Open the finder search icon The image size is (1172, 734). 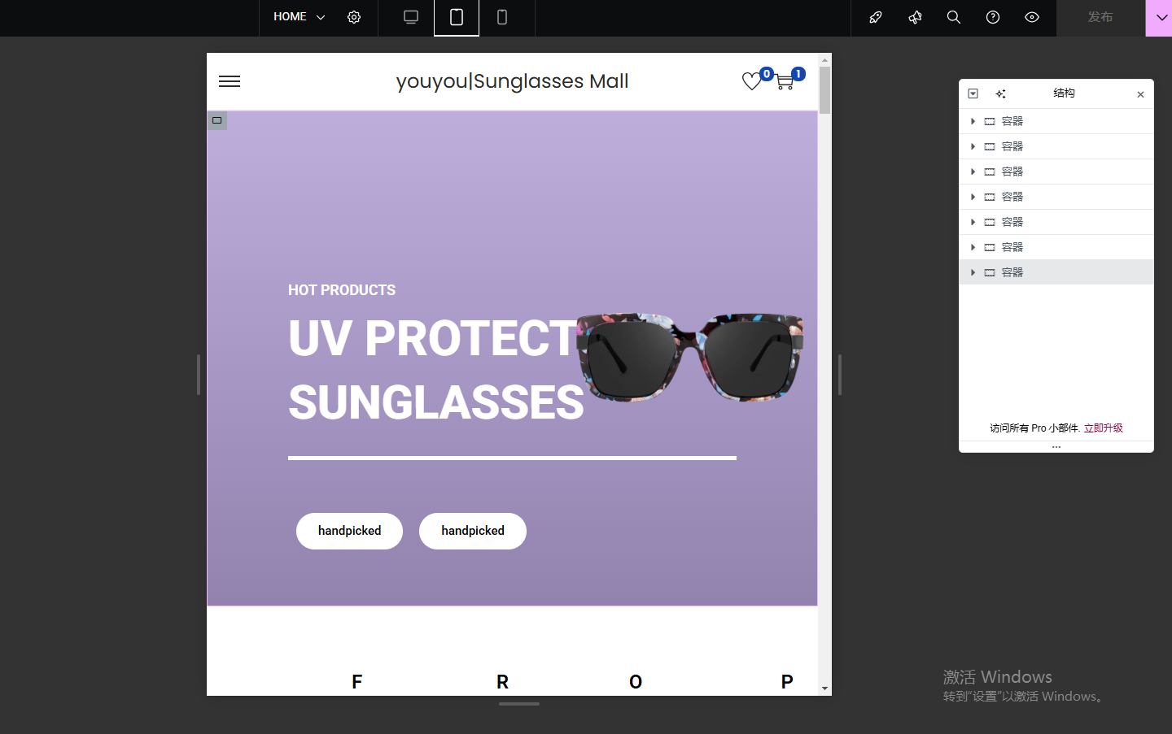(x=954, y=17)
